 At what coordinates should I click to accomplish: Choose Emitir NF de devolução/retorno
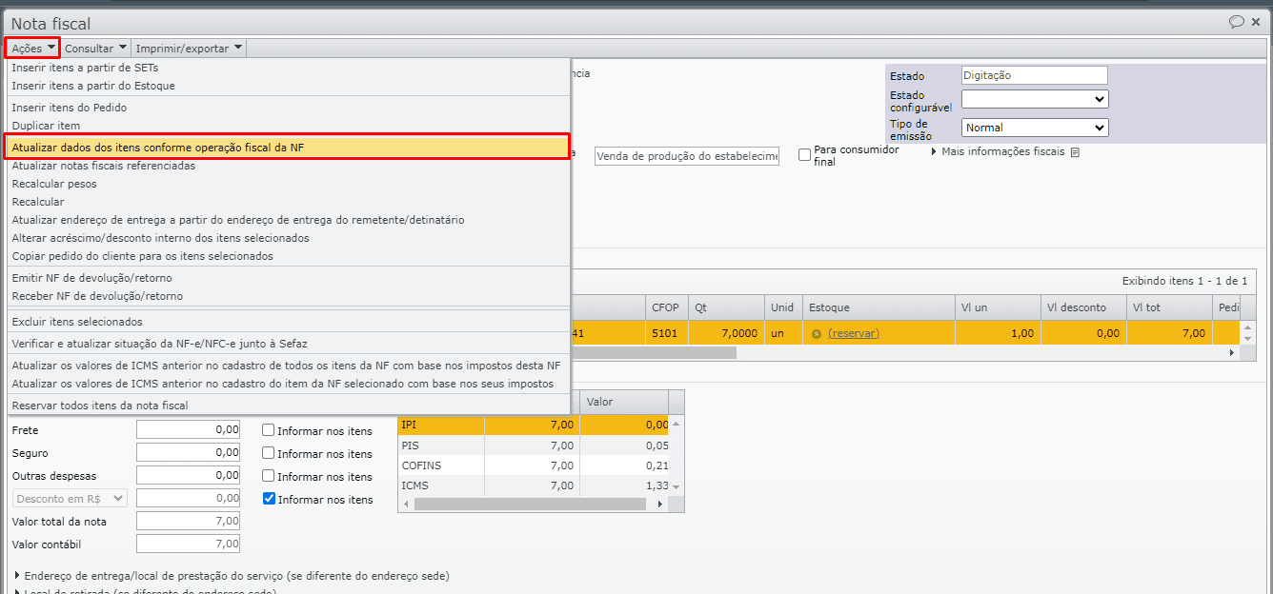(x=288, y=278)
